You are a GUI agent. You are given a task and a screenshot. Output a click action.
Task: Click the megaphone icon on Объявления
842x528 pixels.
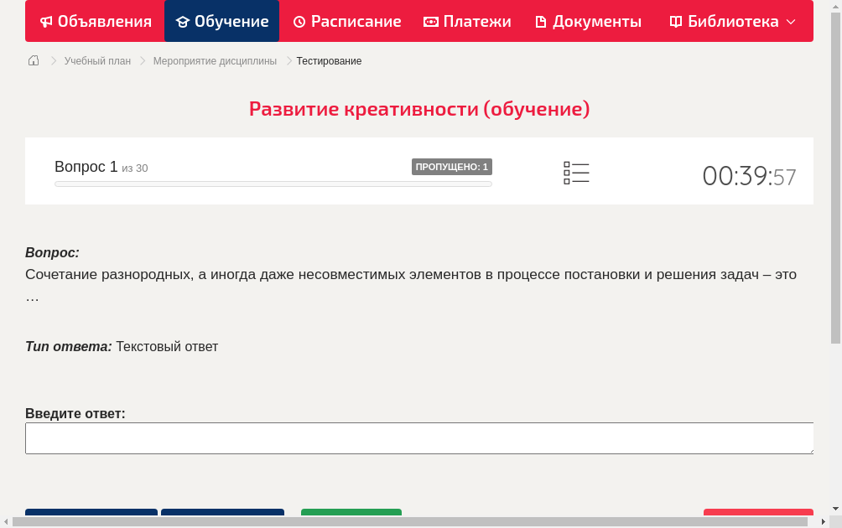47,21
